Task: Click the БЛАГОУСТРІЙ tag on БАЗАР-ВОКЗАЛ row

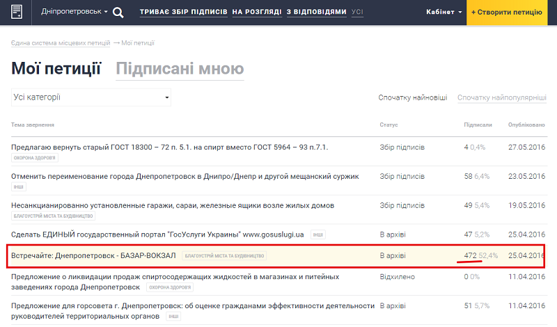Action: click(224, 257)
